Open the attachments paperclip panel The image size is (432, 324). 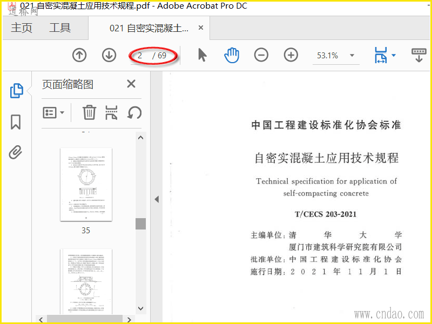[x=16, y=152]
